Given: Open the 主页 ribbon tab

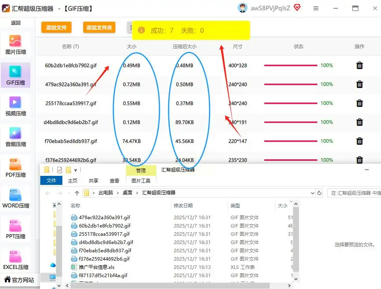Looking at the screenshot, I should 72,181.
